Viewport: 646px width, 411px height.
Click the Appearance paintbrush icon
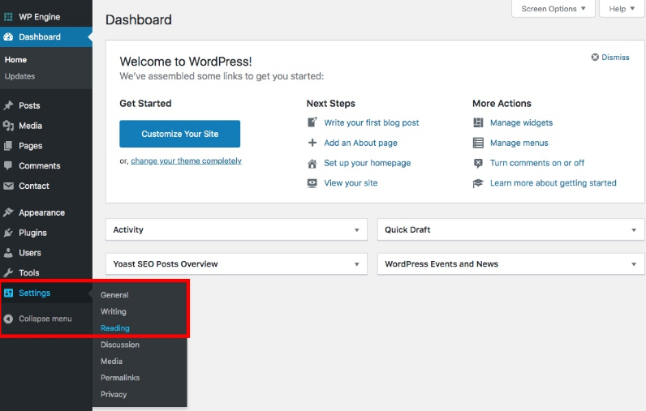8,212
